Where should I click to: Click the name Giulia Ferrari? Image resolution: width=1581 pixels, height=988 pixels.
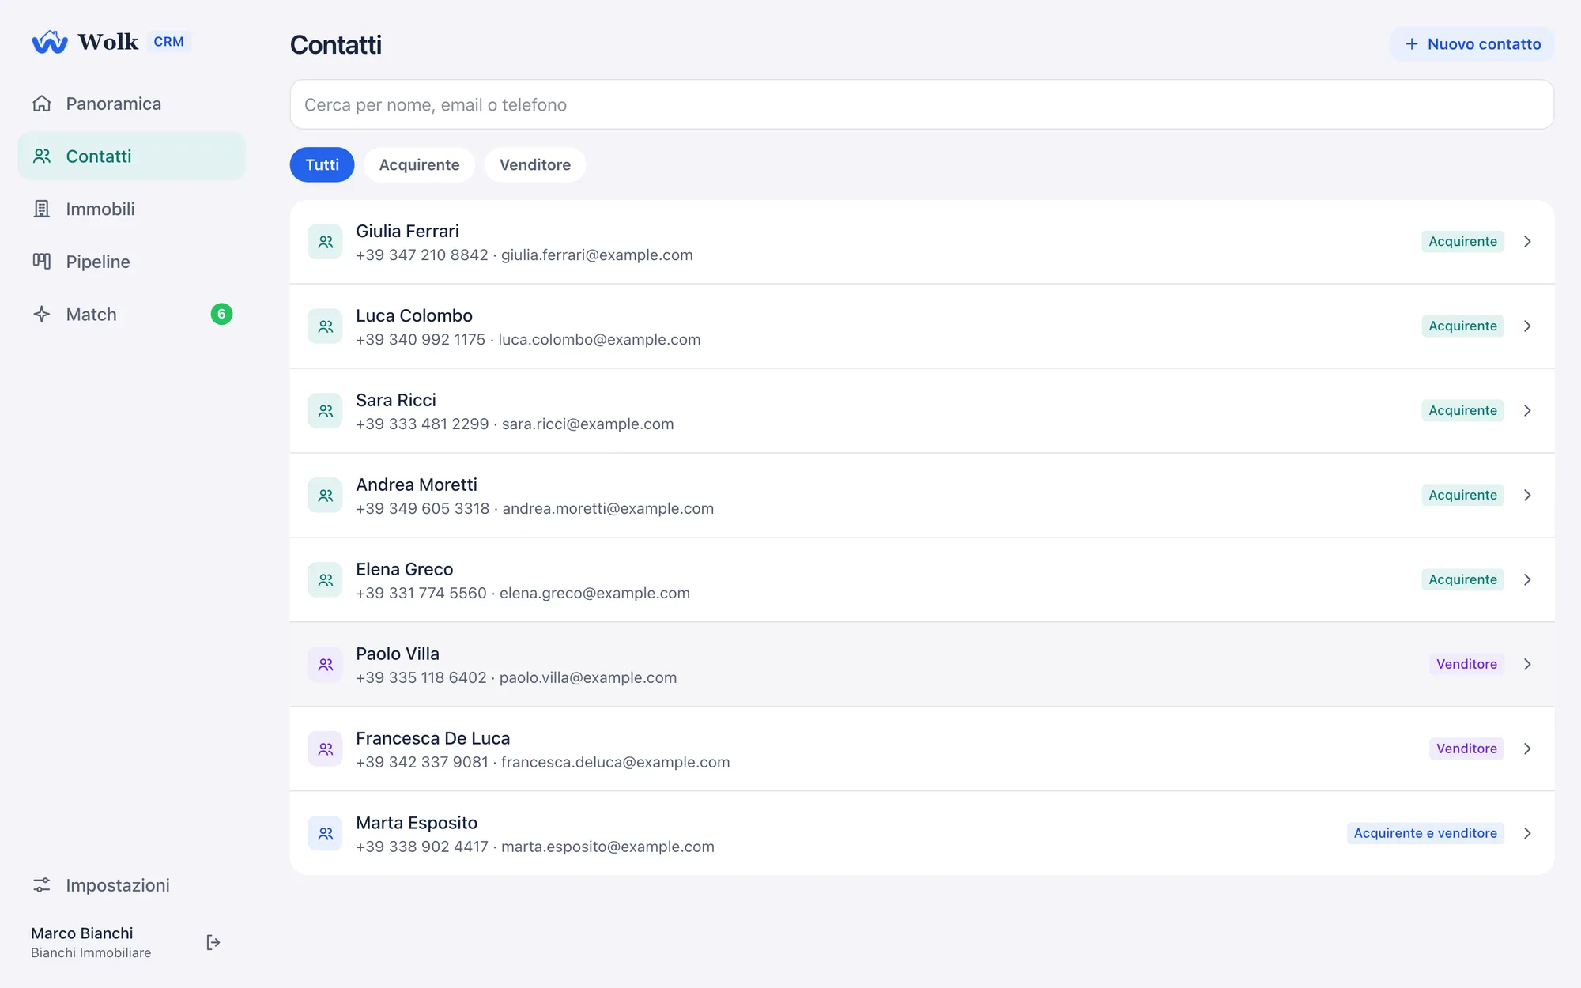(x=407, y=231)
